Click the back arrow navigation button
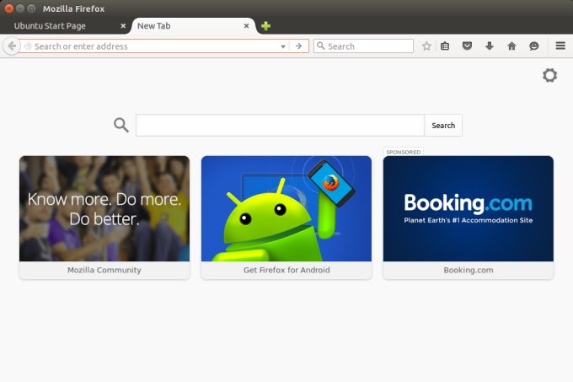The image size is (573, 382). (12, 46)
